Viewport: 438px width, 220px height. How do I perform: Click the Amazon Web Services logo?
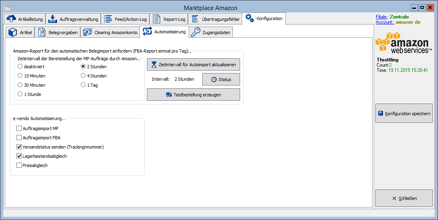coord(403,43)
